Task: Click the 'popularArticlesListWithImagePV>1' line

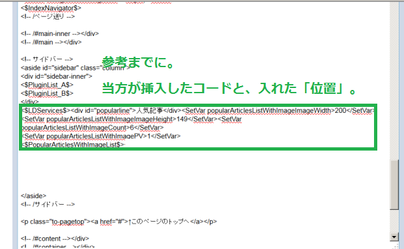Action: pos(101,136)
